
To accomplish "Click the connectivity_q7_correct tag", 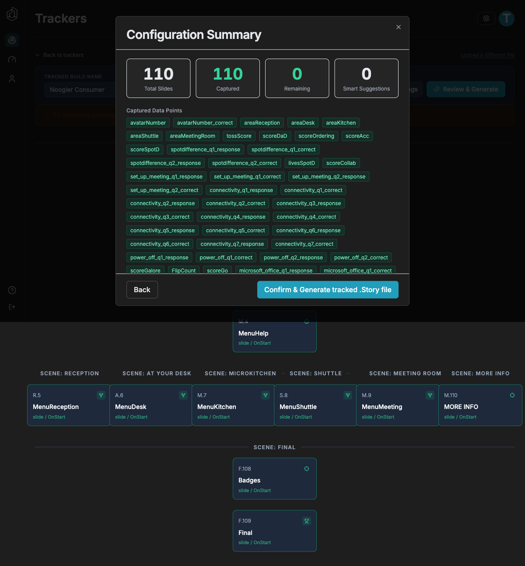I will pos(304,244).
